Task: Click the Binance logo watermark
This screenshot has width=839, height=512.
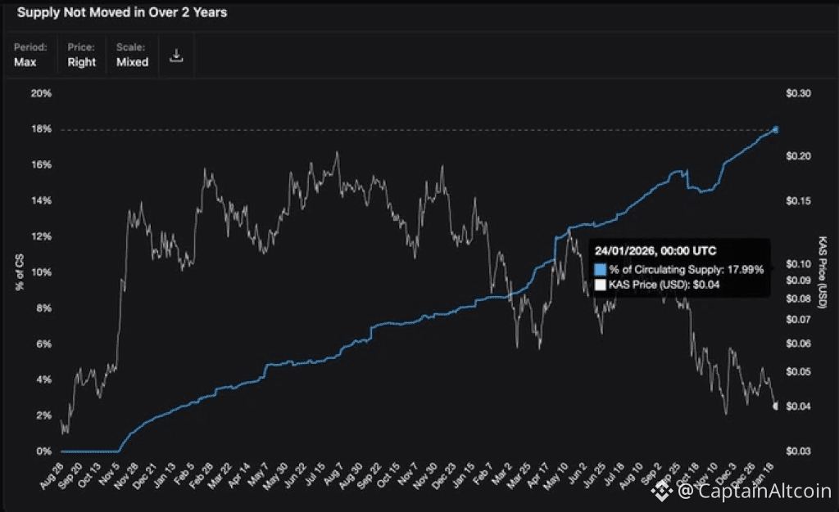Action: click(662, 492)
